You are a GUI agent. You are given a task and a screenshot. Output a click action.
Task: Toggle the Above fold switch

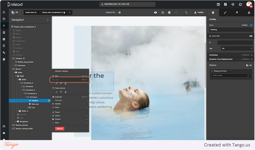[251, 36]
